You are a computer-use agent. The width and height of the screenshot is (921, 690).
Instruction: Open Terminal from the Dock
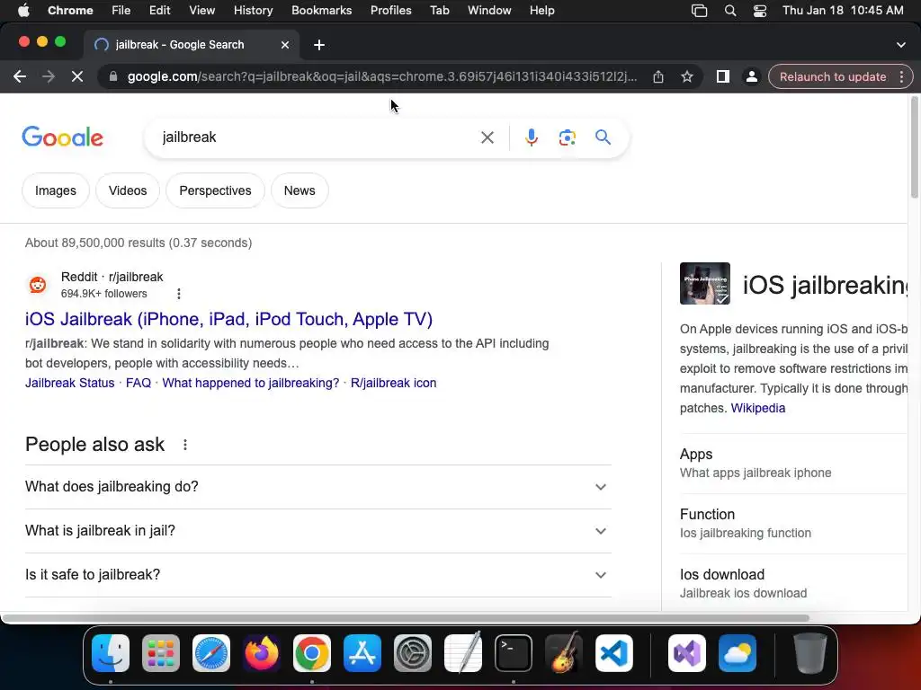point(514,653)
